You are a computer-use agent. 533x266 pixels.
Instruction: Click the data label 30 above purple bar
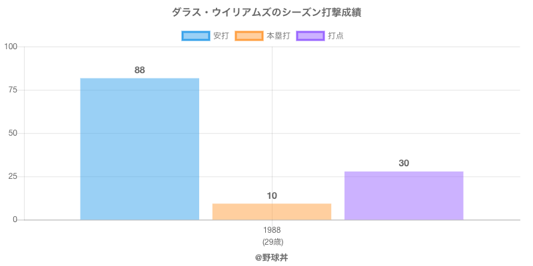404,163
